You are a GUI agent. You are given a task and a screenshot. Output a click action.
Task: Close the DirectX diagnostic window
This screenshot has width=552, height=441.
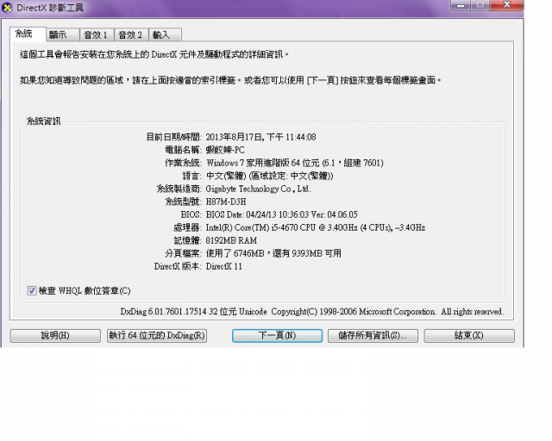507,5
